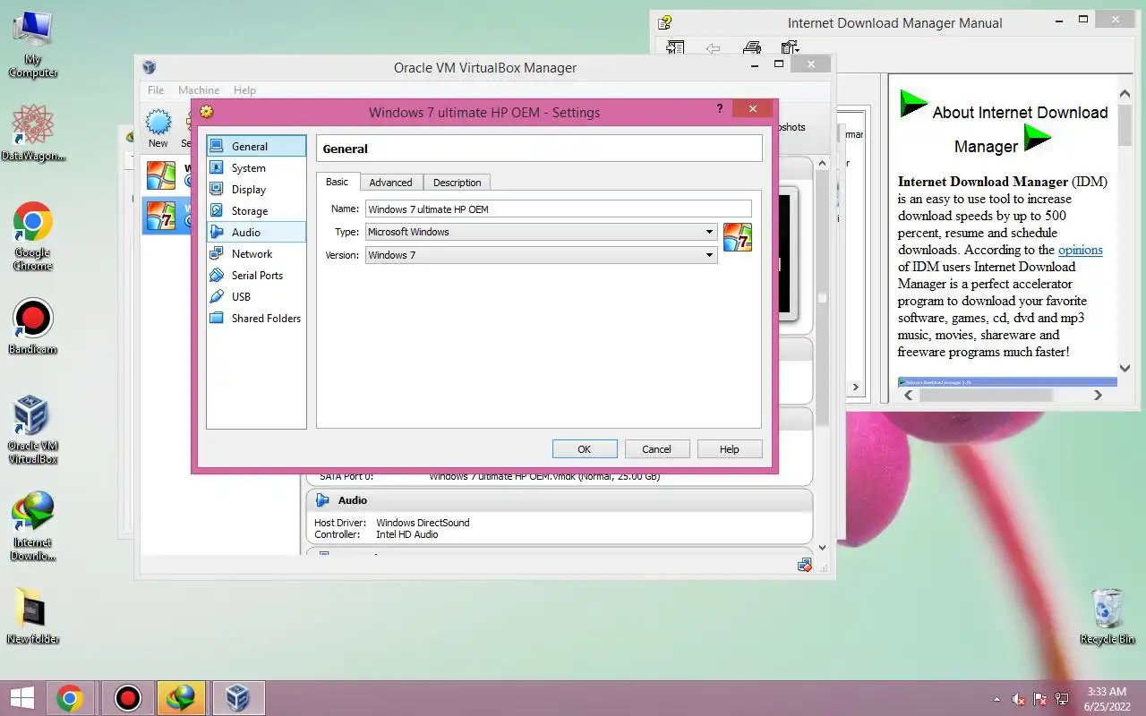
Task: Select the Basic tab
Action: (x=338, y=182)
